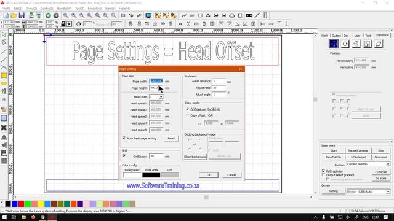Click the green round toolbar button
The width and height of the screenshot is (394, 221).
[x=48, y=15]
